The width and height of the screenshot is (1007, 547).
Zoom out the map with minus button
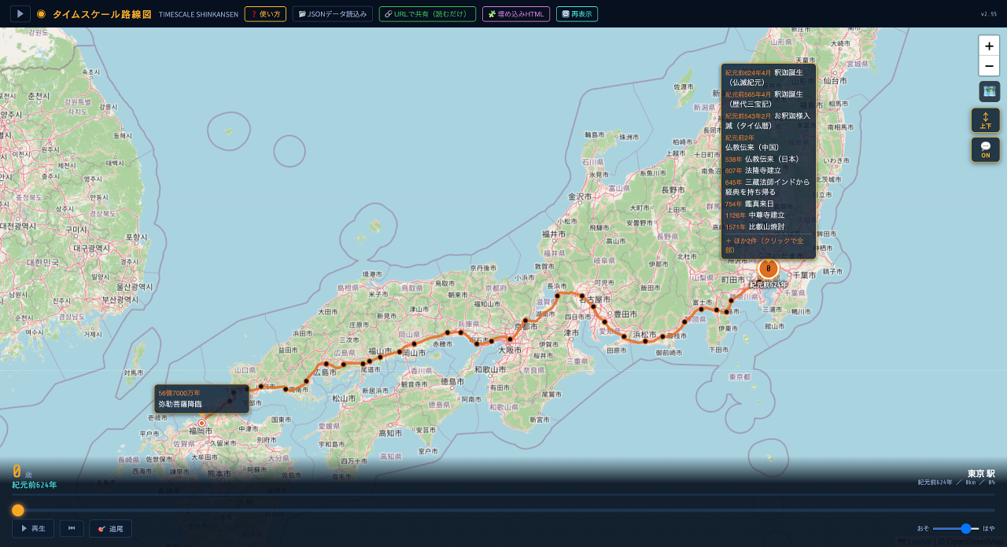coord(989,66)
